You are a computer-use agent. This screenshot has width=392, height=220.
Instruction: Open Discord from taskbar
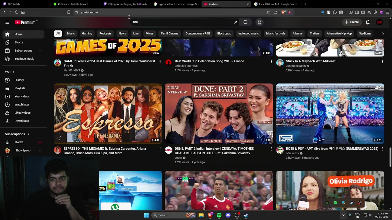pyautogui.click(x=228, y=215)
